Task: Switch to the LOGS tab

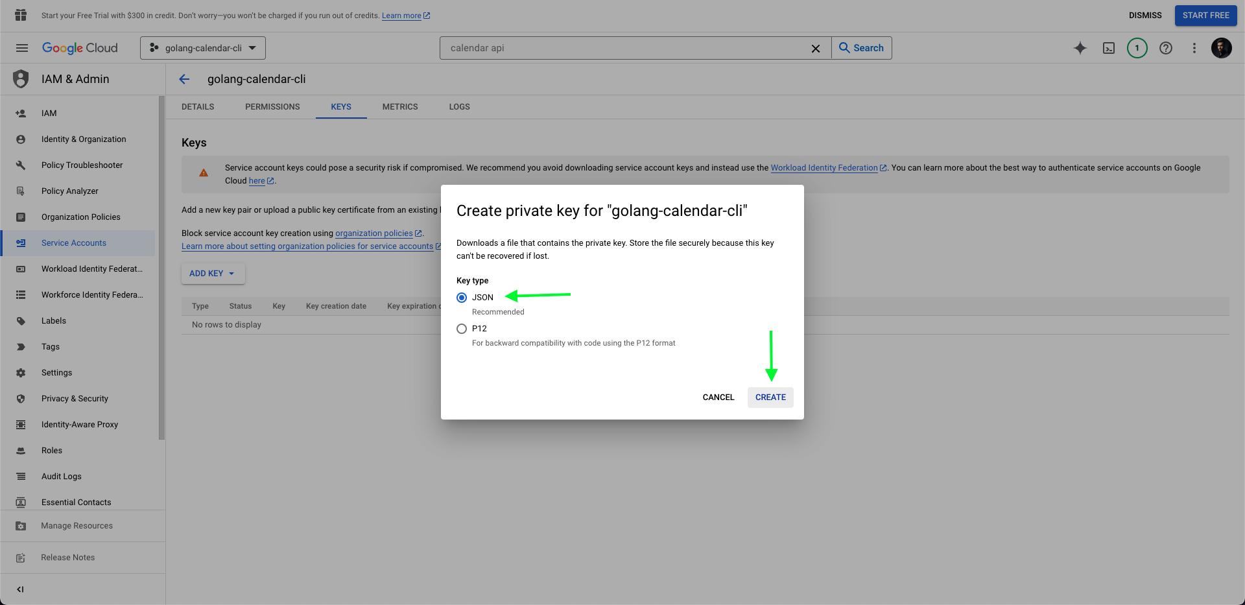Action: pos(460,107)
